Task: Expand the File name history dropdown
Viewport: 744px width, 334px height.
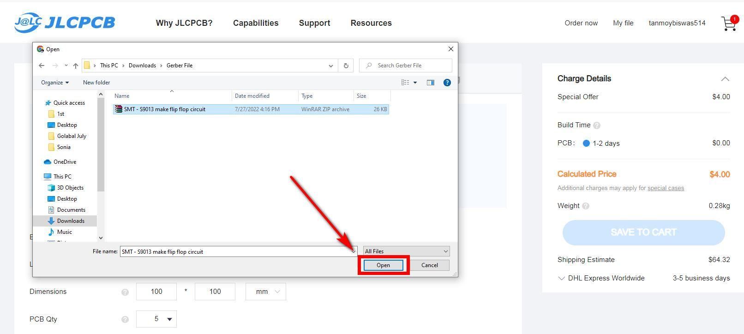Action: point(354,251)
